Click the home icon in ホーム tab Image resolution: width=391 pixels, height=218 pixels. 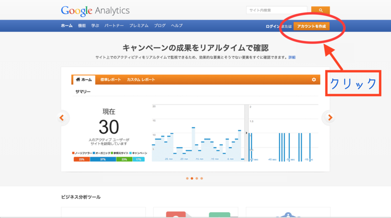(x=78, y=80)
